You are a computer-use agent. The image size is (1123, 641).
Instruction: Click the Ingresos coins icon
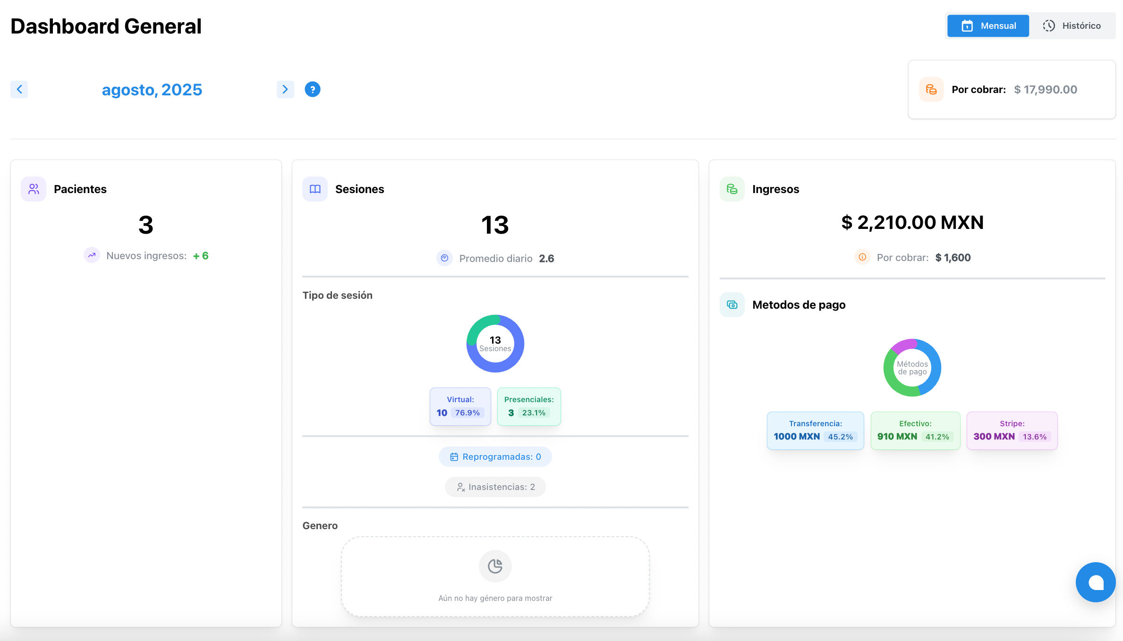point(732,189)
